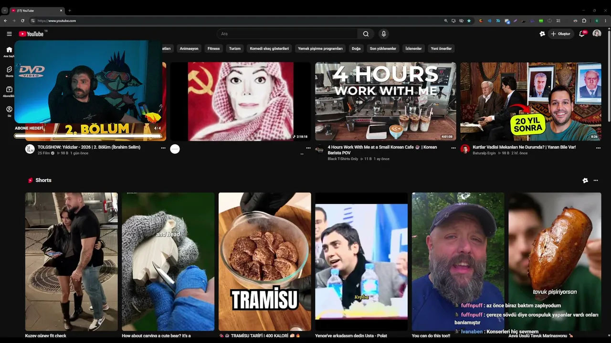Click the (17) YouTube browser tab

pos(37,10)
